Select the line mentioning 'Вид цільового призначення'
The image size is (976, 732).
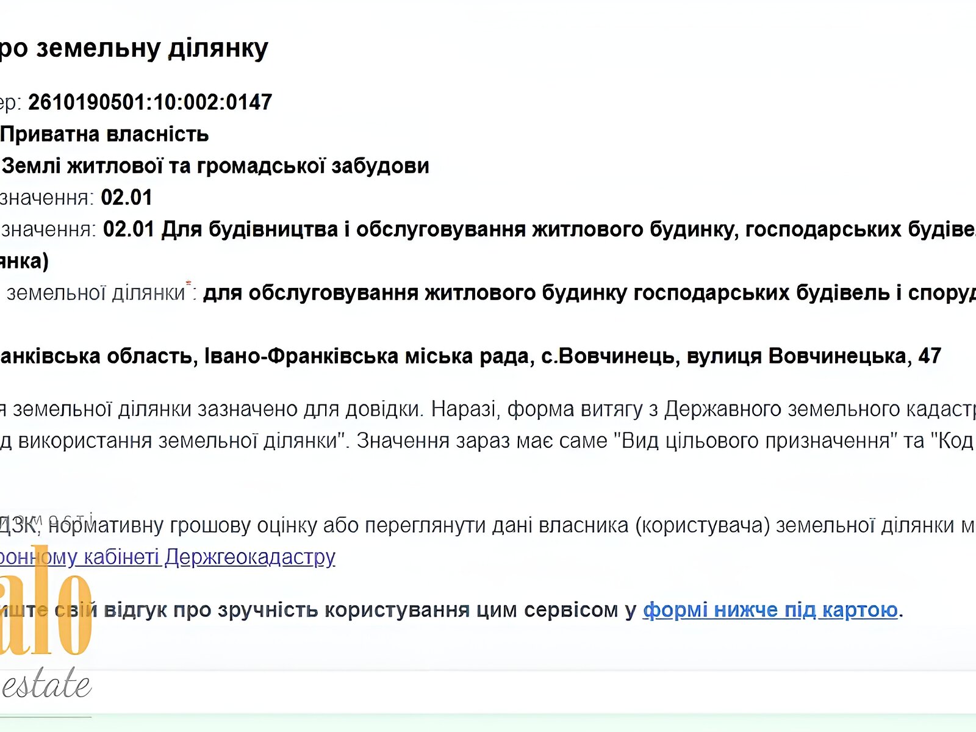point(488,440)
